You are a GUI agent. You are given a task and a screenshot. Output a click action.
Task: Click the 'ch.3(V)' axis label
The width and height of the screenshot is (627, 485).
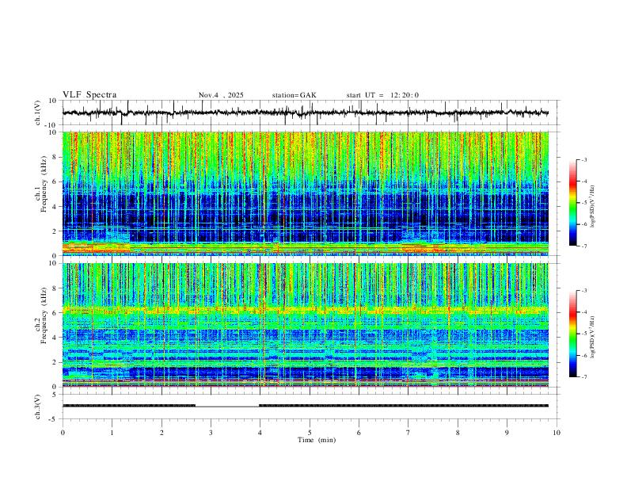click(x=38, y=407)
